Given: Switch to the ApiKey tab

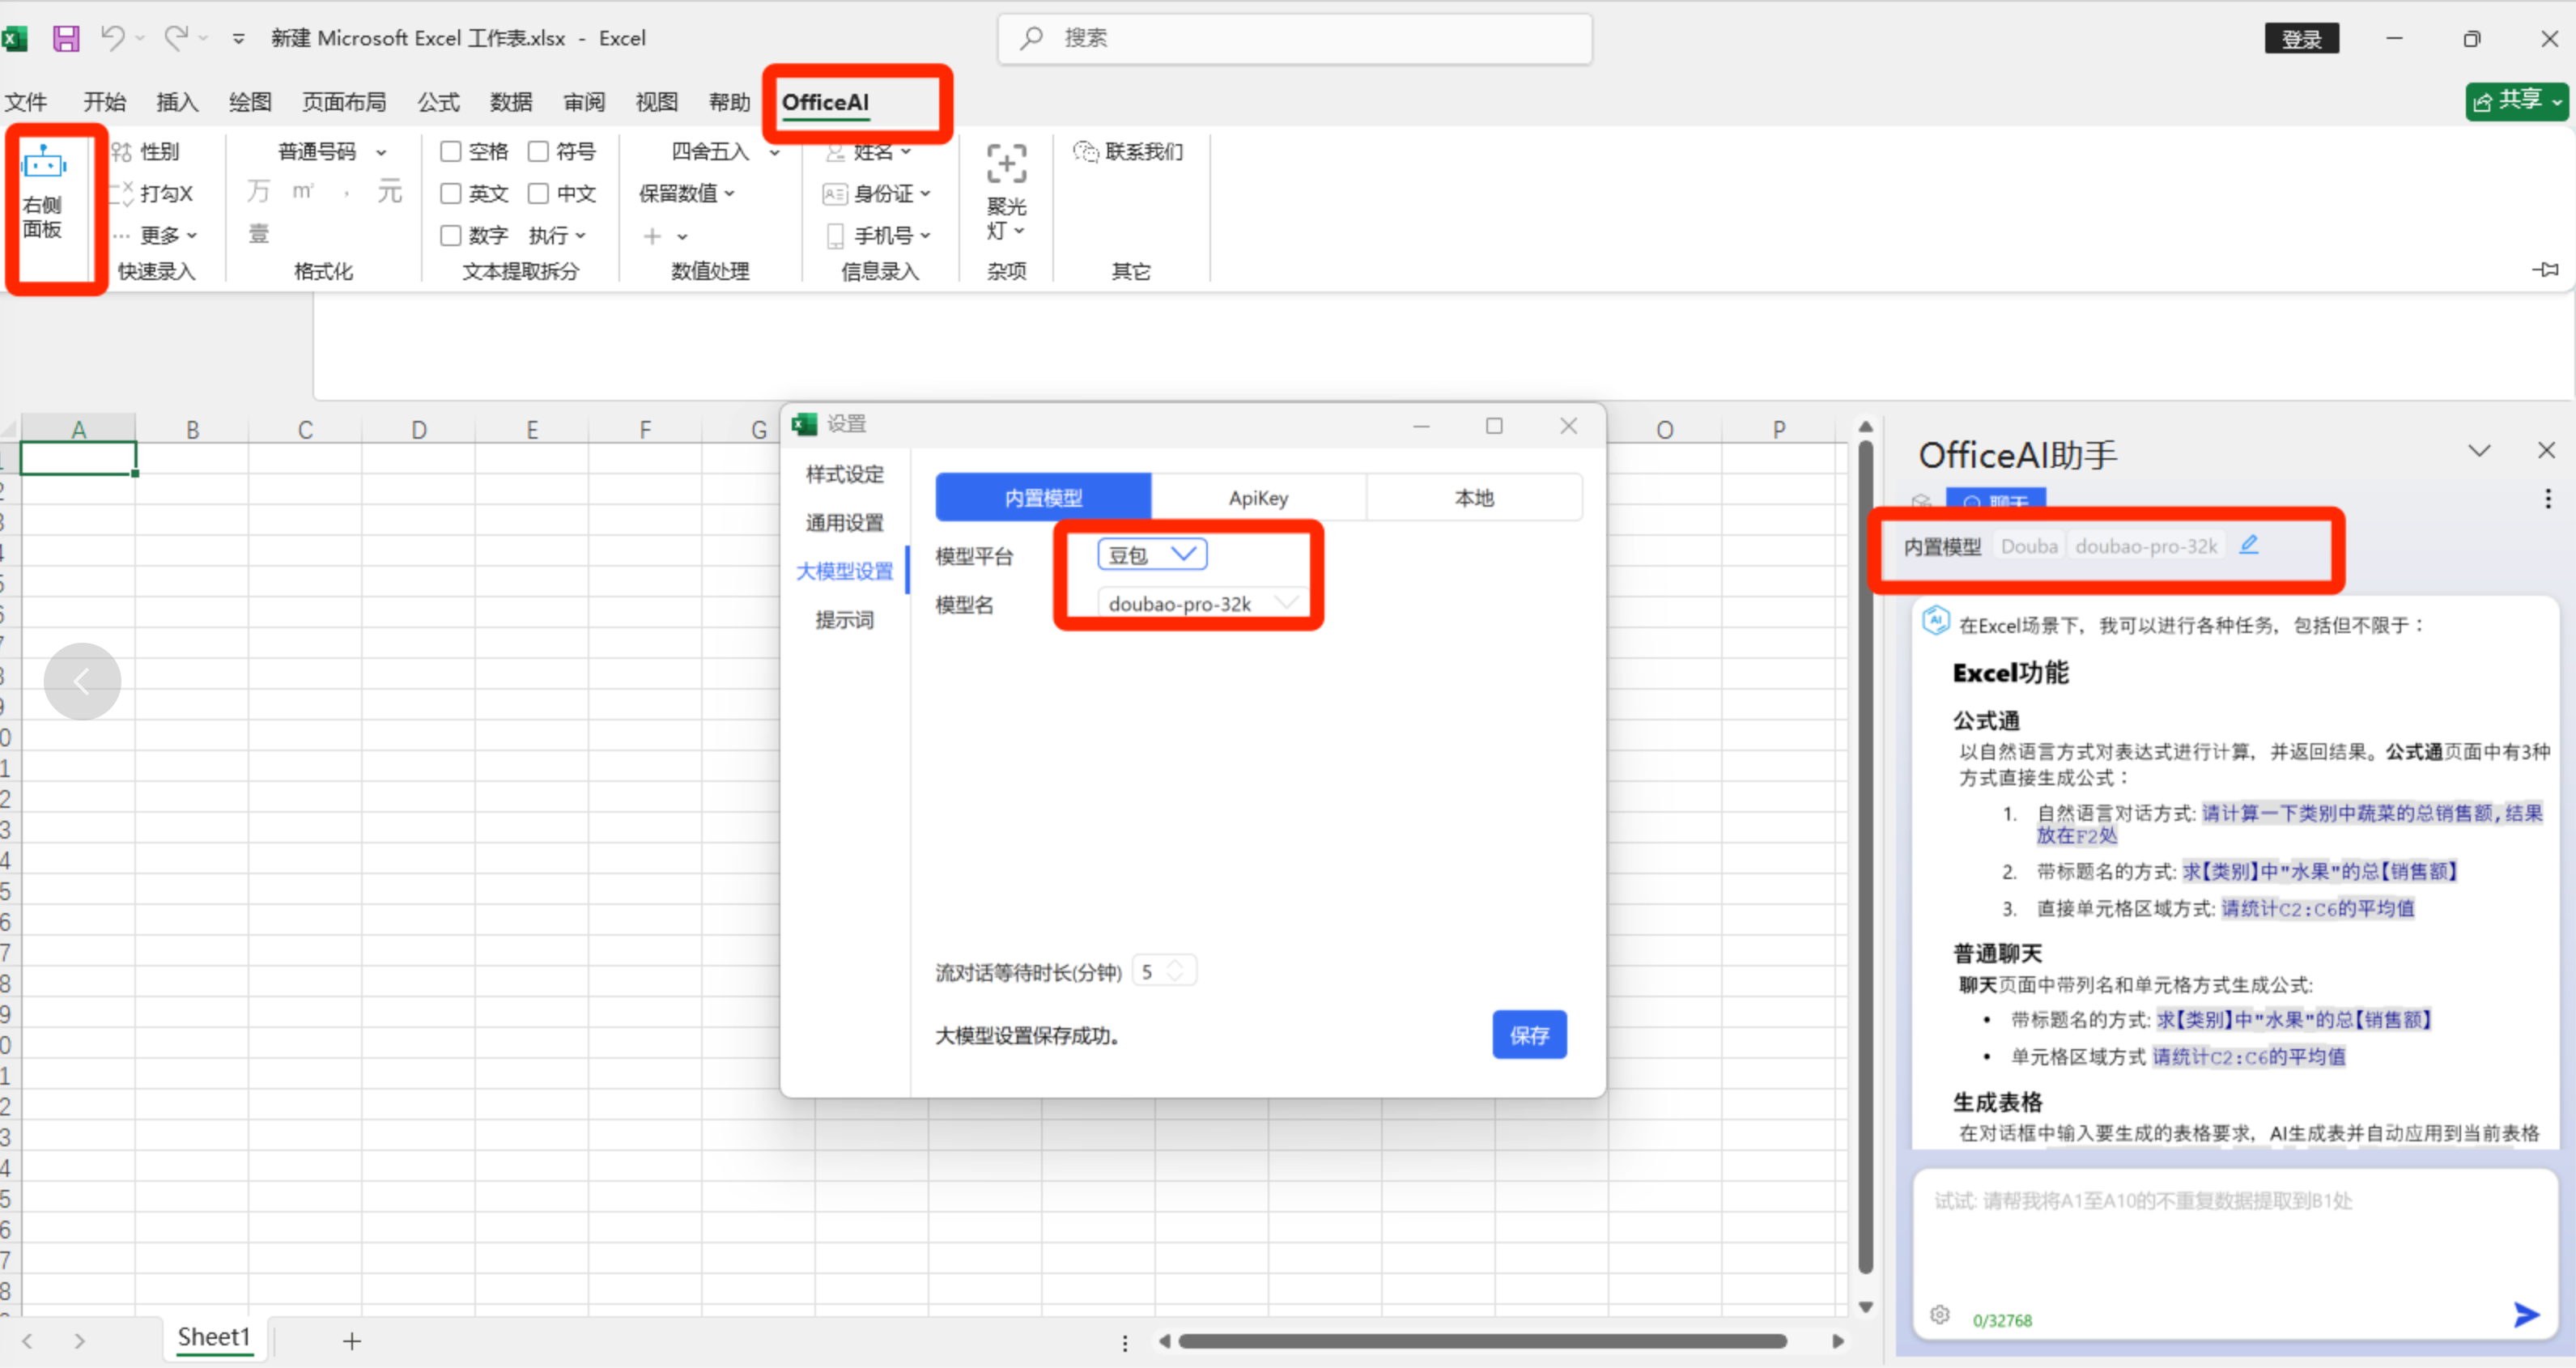Looking at the screenshot, I should 1258,498.
